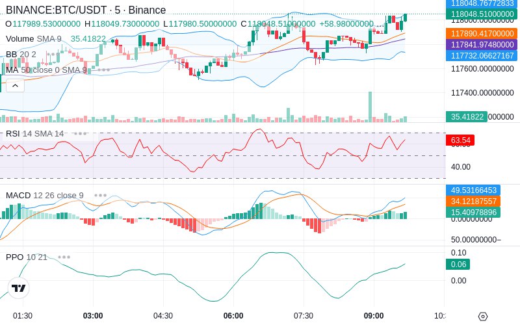This screenshot has width=520, height=325.
Task: Select the BB 20 2 legend label
Action: (21, 54)
